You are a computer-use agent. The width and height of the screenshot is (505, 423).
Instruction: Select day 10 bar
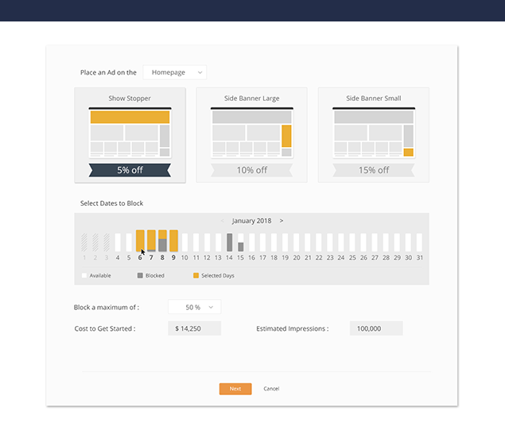click(x=185, y=243)
